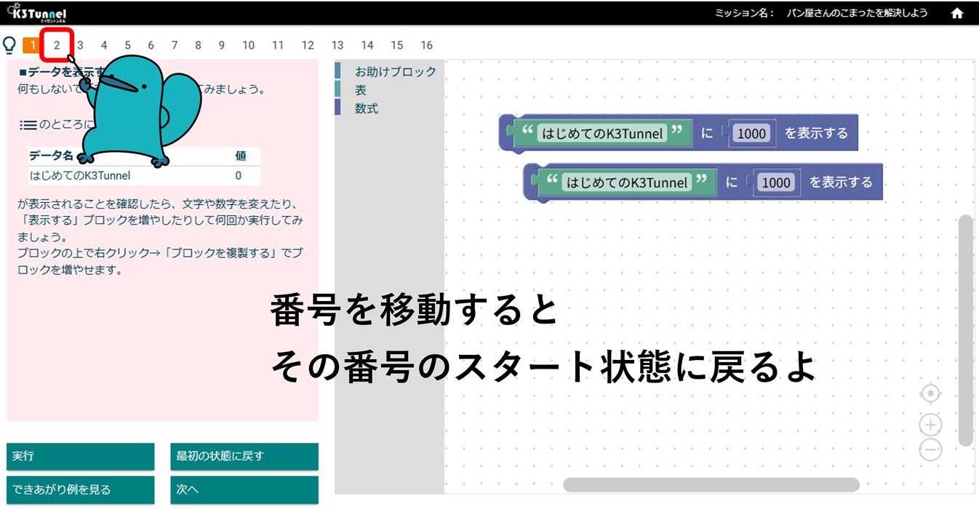Click the lightbulb hint icon
Viewport: 979px width, 509px height.
pos(9,45)
